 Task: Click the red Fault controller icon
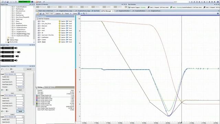37,2
